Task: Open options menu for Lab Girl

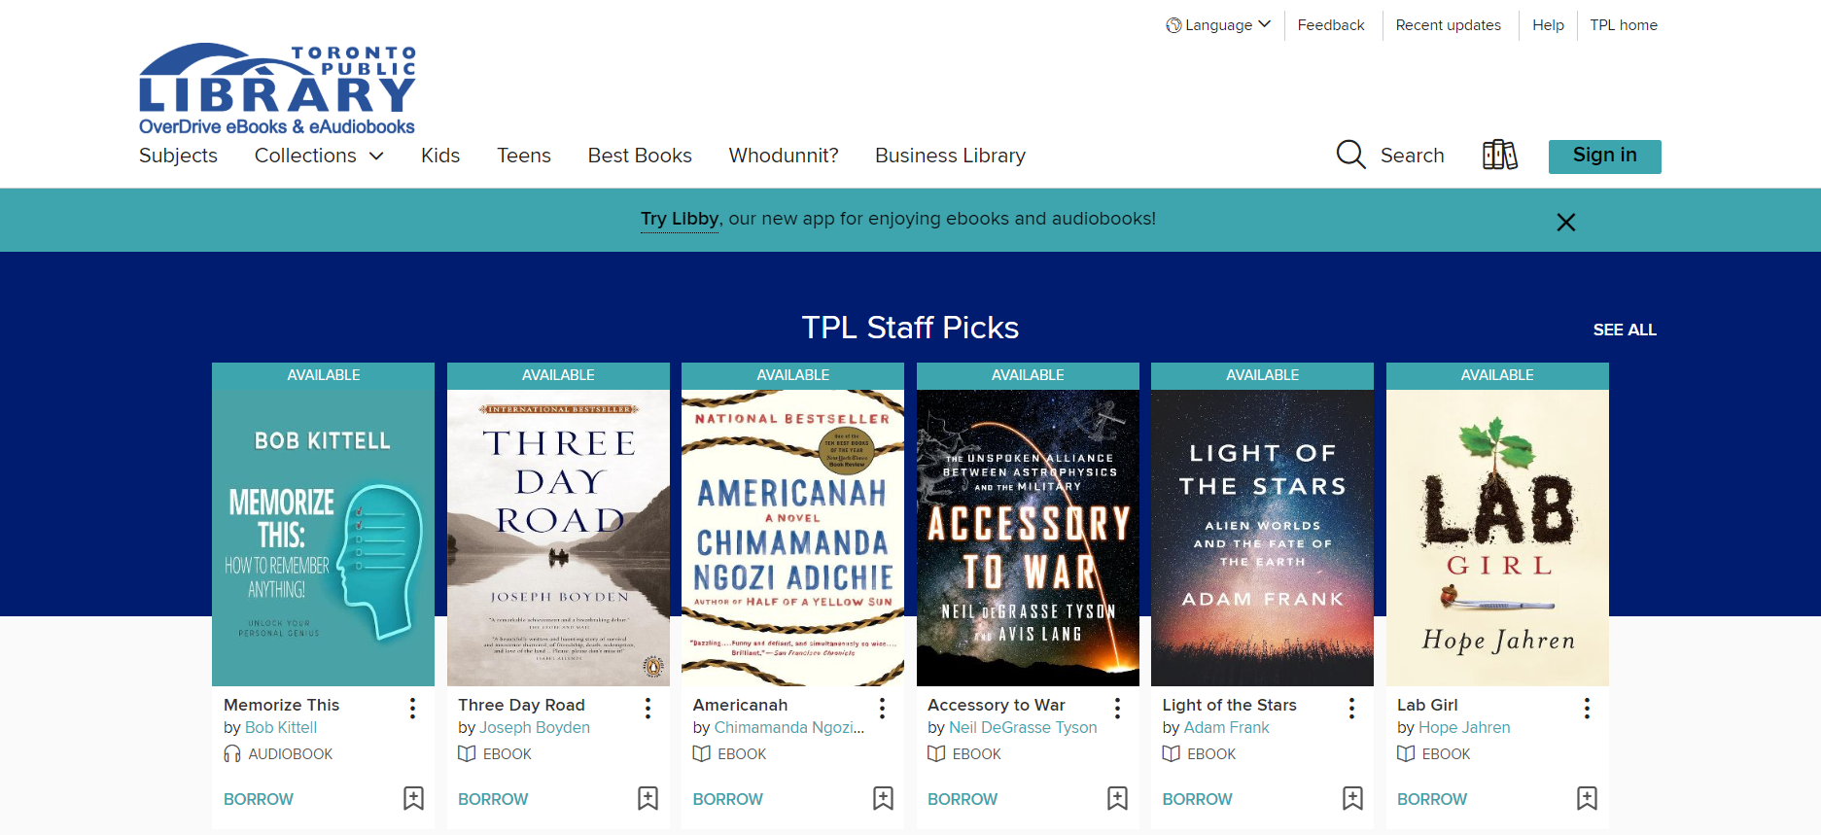Action: (1587, 709)
